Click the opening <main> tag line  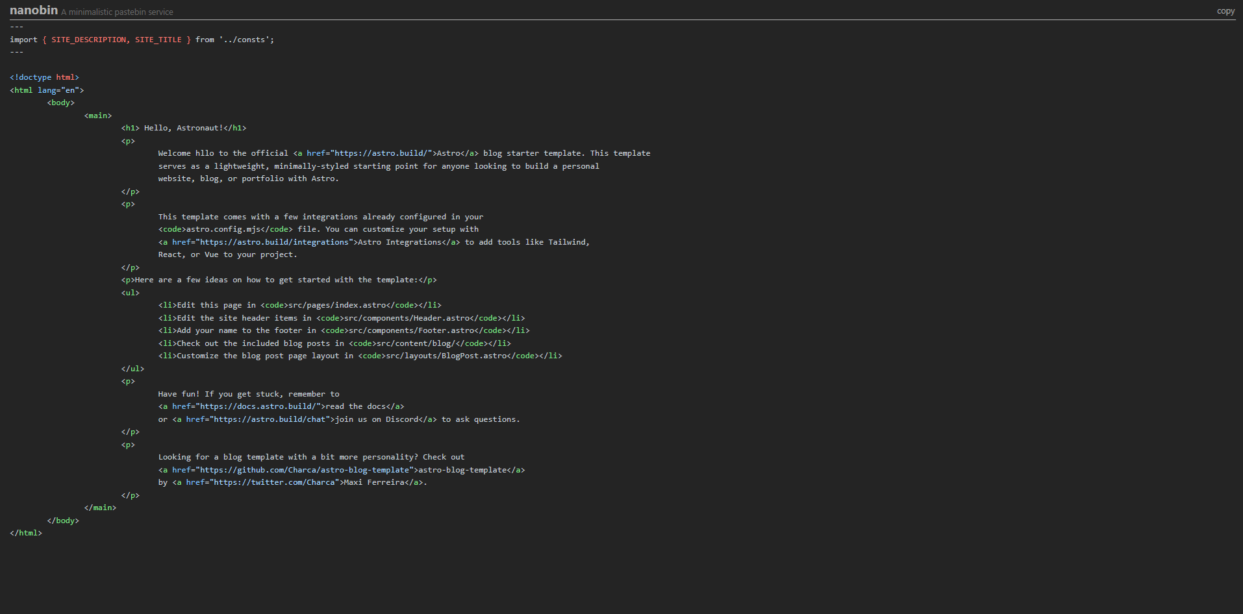coord(98,116)
